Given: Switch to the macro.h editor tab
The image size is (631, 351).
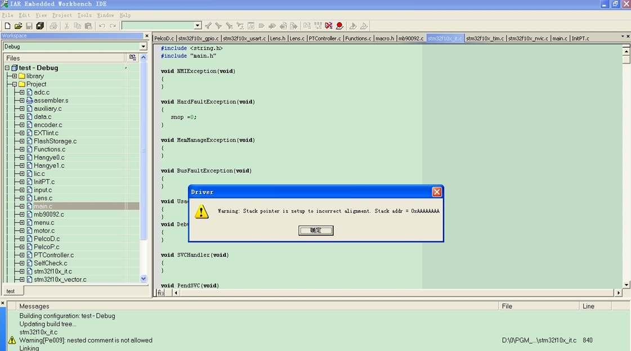Looking at the screenshot, I should [384, 39].
